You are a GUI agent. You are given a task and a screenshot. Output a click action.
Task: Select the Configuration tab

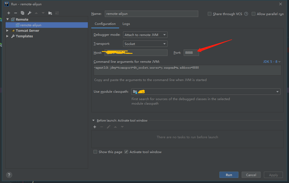pyautogui.click(x=105, y=24)
